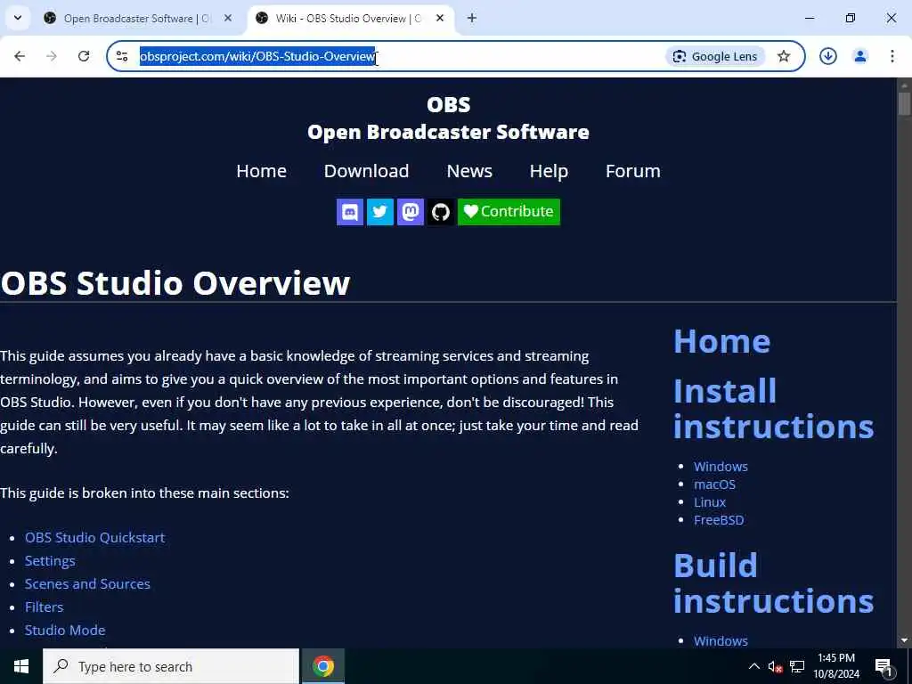Close the Wiki - OBS Studio Overview tab
Viewport: 912px width, 684px height.
pyautogui.click(x=440, y=18)
